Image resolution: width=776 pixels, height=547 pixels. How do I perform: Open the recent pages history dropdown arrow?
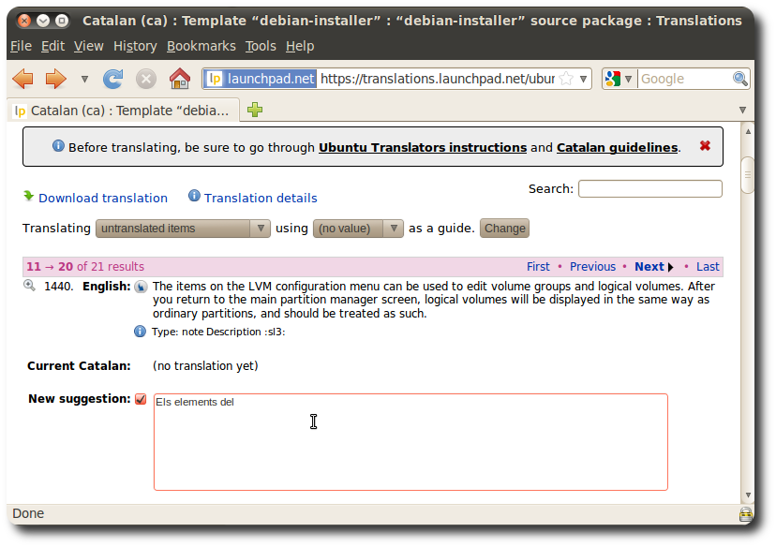click(x=84, y=80)
